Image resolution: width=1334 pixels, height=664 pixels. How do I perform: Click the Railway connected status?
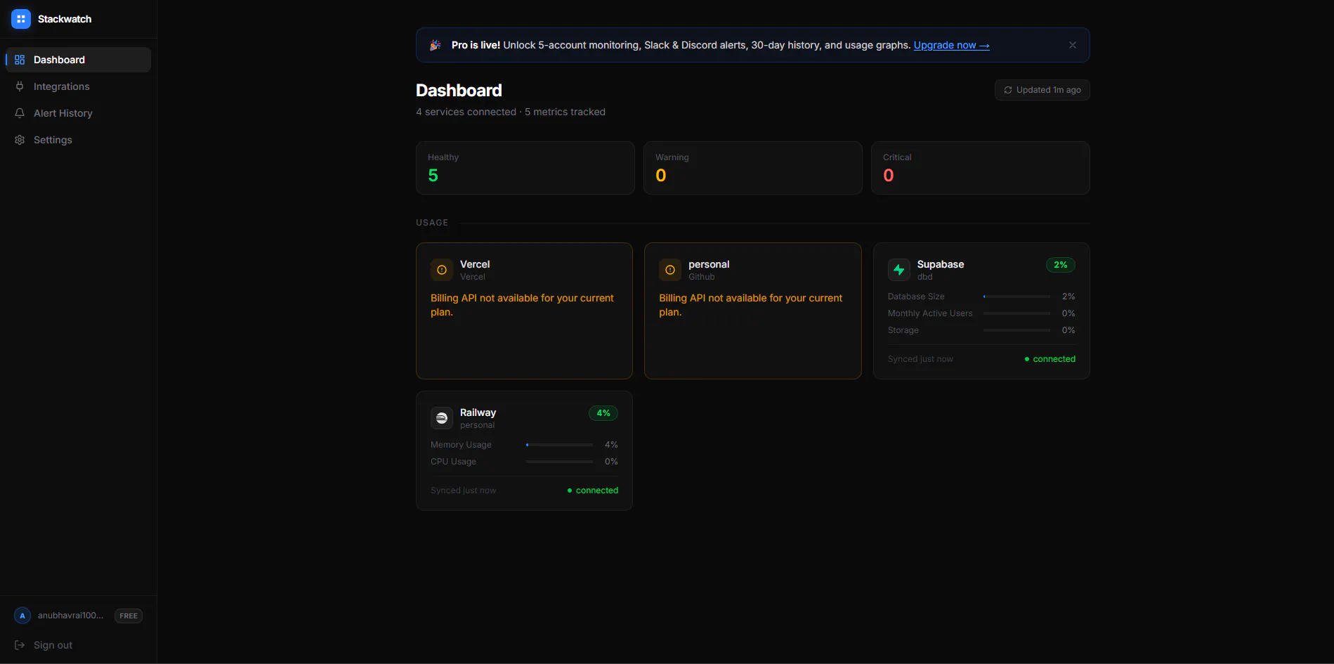coord(593,490)
